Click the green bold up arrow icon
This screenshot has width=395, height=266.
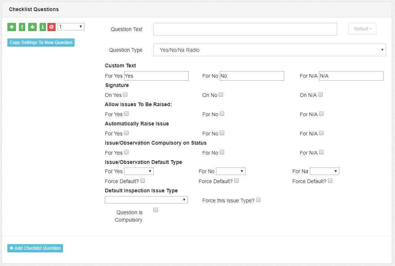click(11, 27)
